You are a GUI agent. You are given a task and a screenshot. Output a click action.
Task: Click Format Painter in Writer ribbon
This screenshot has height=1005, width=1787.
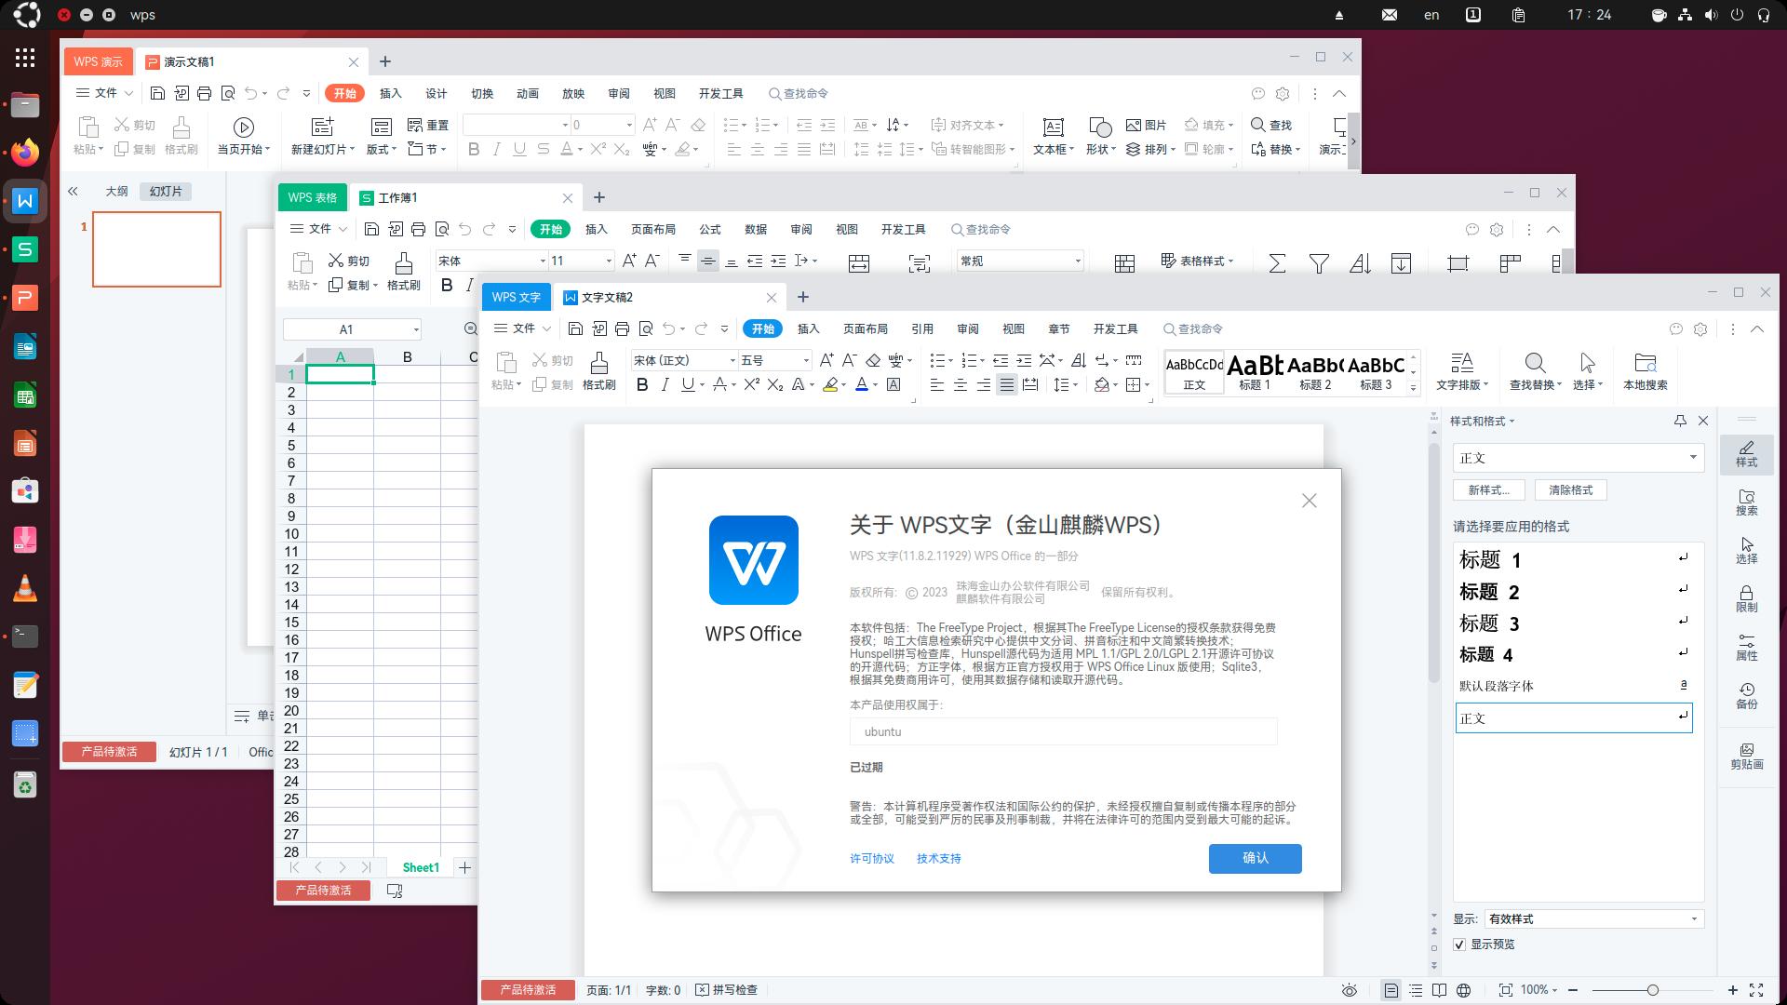coord(598,371)
